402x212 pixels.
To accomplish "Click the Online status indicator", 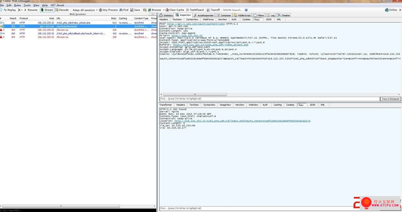I will (391, 10).
